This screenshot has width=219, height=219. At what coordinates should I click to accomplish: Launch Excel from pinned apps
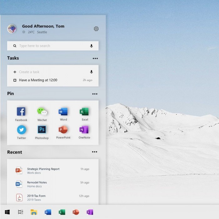pyautogui.click(x=84, y=112)
